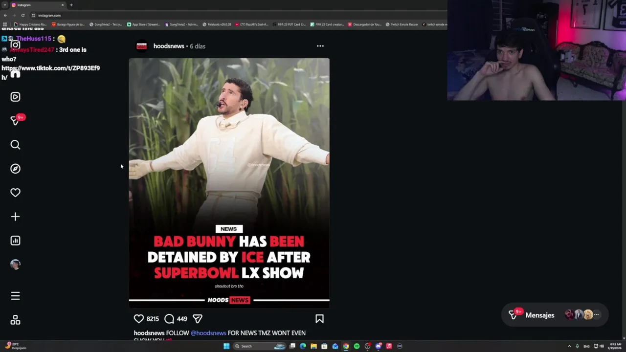Open the Descargador de You... bookmark
Image resolution: width=626 pixels, height=352 pixels.
(365, 24)
